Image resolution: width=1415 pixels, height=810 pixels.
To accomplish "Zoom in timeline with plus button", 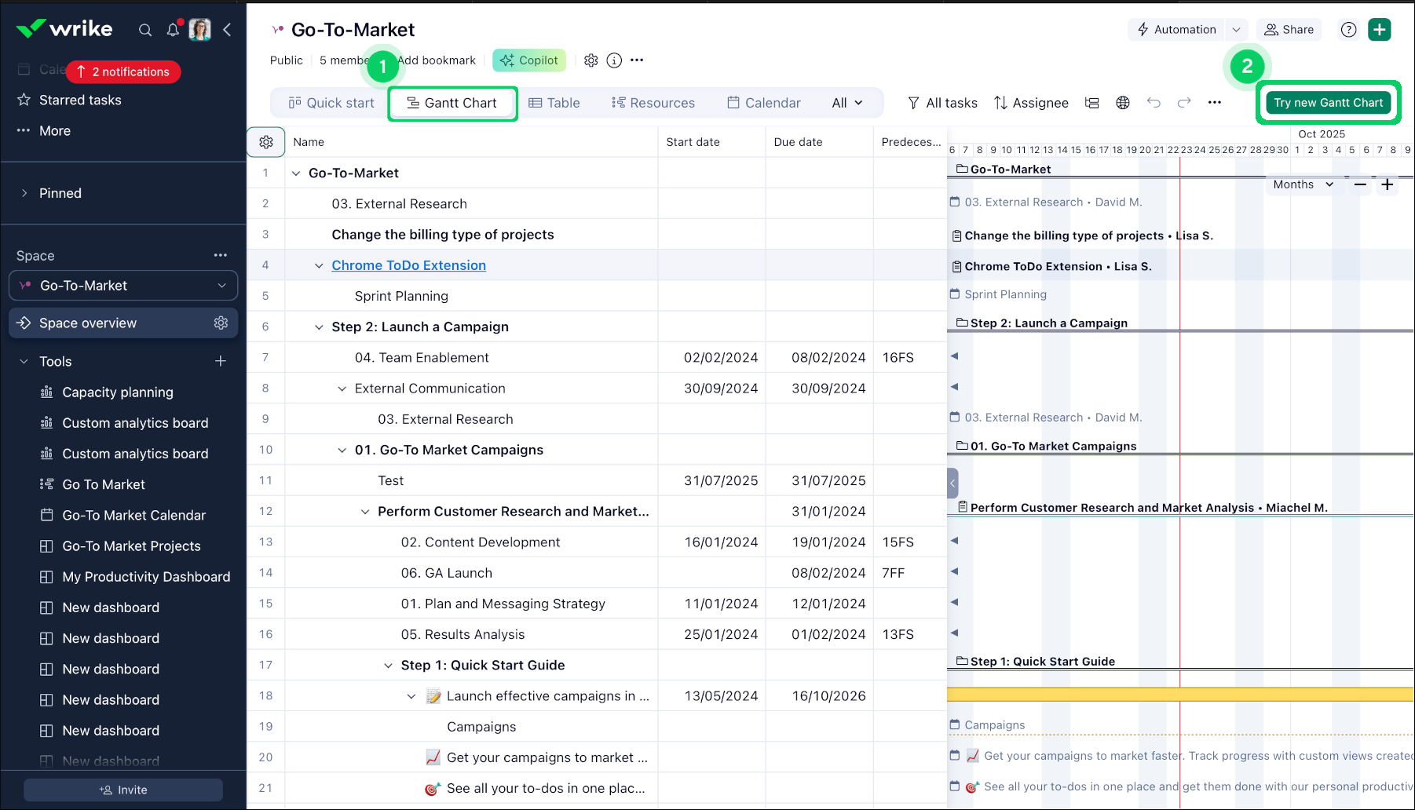I will click(1388, 184).
